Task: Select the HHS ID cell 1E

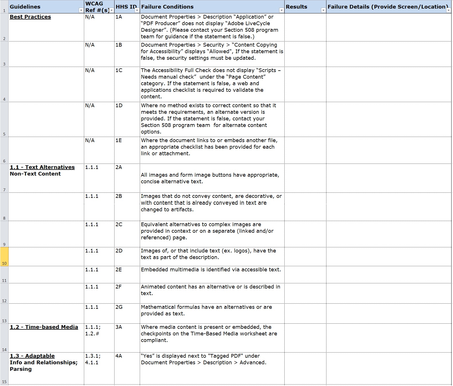Action: 127,150
